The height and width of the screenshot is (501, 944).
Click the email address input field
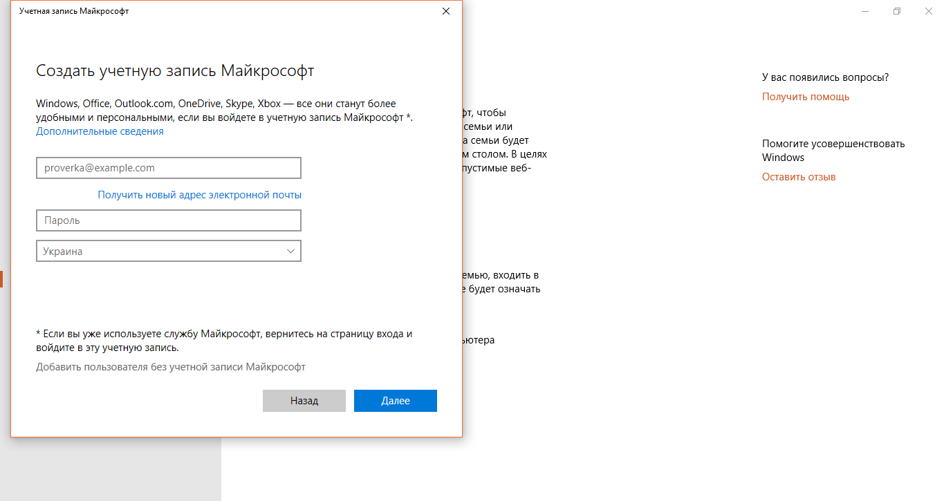click(x=169, y=168)
